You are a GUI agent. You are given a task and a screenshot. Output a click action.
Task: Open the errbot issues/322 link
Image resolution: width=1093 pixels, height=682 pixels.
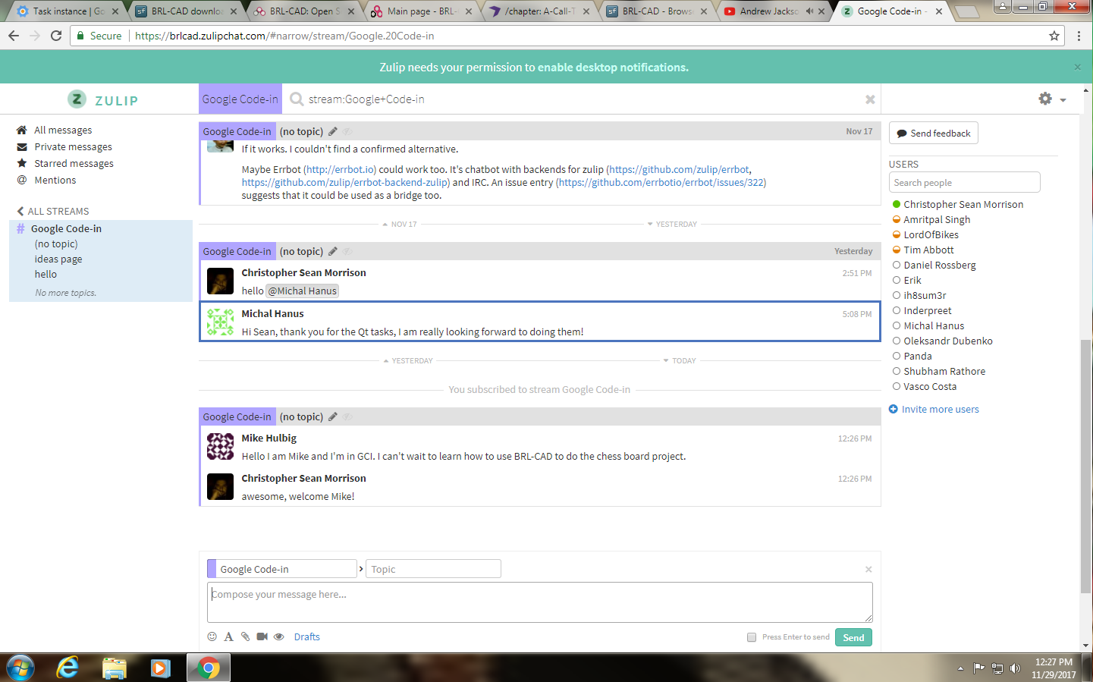pyautogui.click(x=661, y=183)
